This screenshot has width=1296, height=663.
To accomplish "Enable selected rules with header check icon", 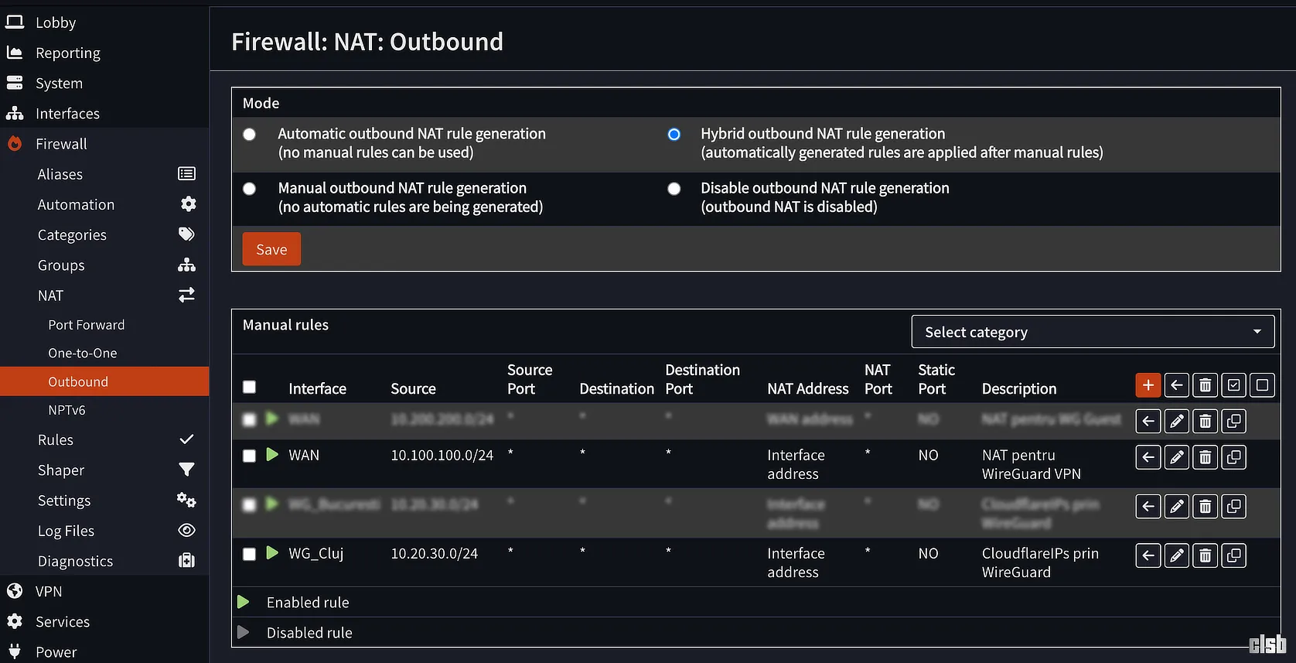I will [1233, 384].
